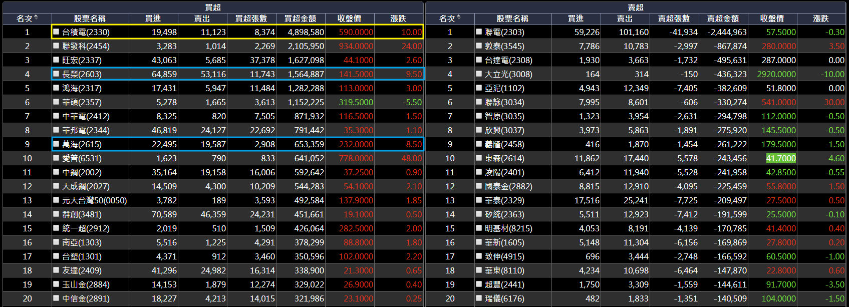Image resolution: width=849 pixels, height=307 pixels.
Task: Sort buy table by 名次 arrow icon
Action: coord(36,18)
